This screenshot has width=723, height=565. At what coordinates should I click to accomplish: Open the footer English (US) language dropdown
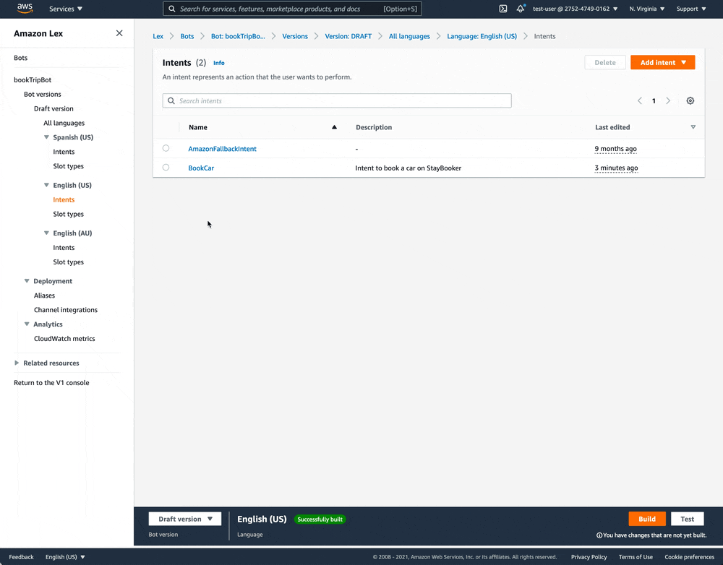pyautogui.click(x=65, y=557)
